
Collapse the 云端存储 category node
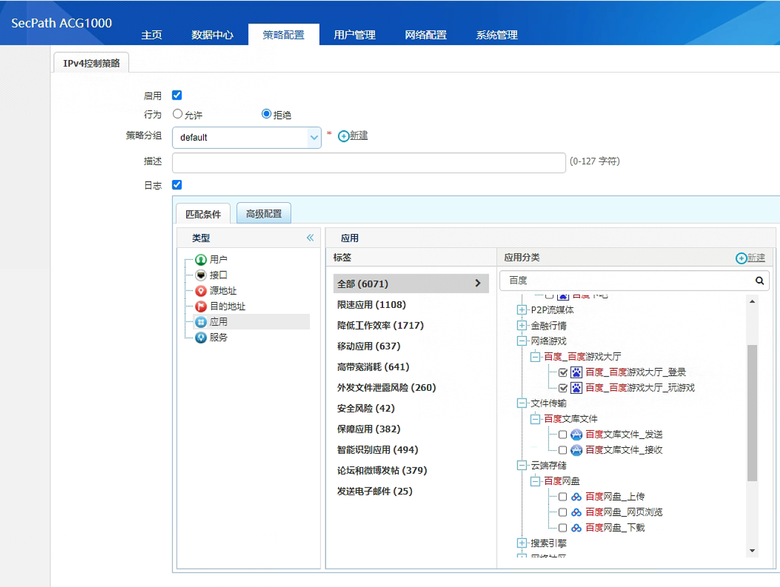pyautogui.click(x=522, y=466)
